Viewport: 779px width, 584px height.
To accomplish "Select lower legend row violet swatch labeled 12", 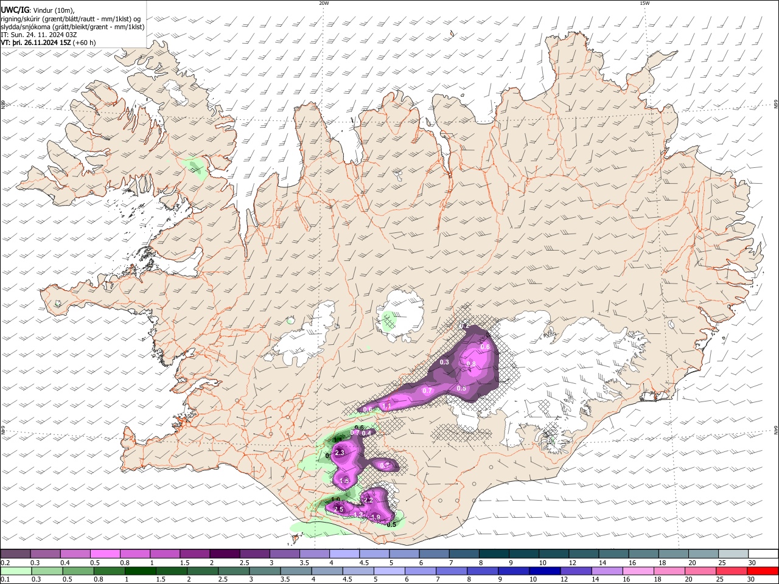I will (576, 571).
